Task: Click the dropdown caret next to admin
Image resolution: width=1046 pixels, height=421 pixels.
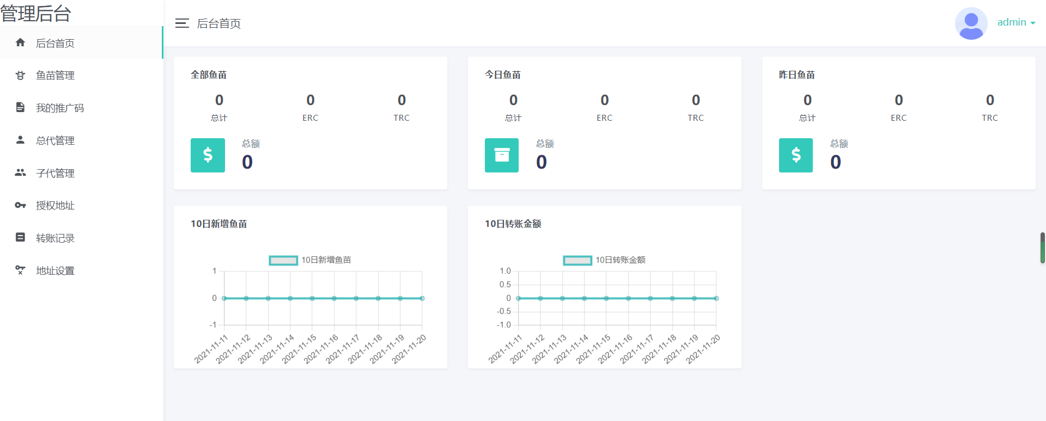Action: coord(1032,23)
